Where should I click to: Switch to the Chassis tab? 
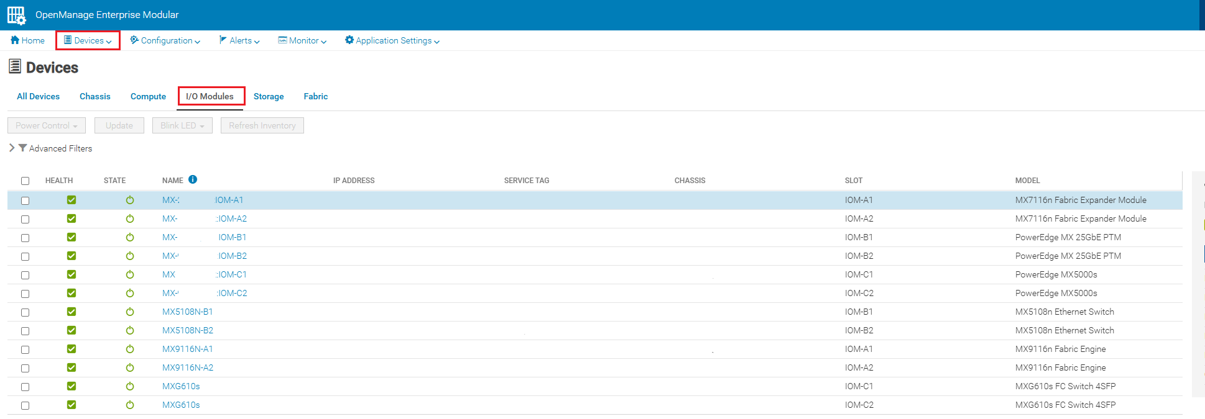[95, 96]
